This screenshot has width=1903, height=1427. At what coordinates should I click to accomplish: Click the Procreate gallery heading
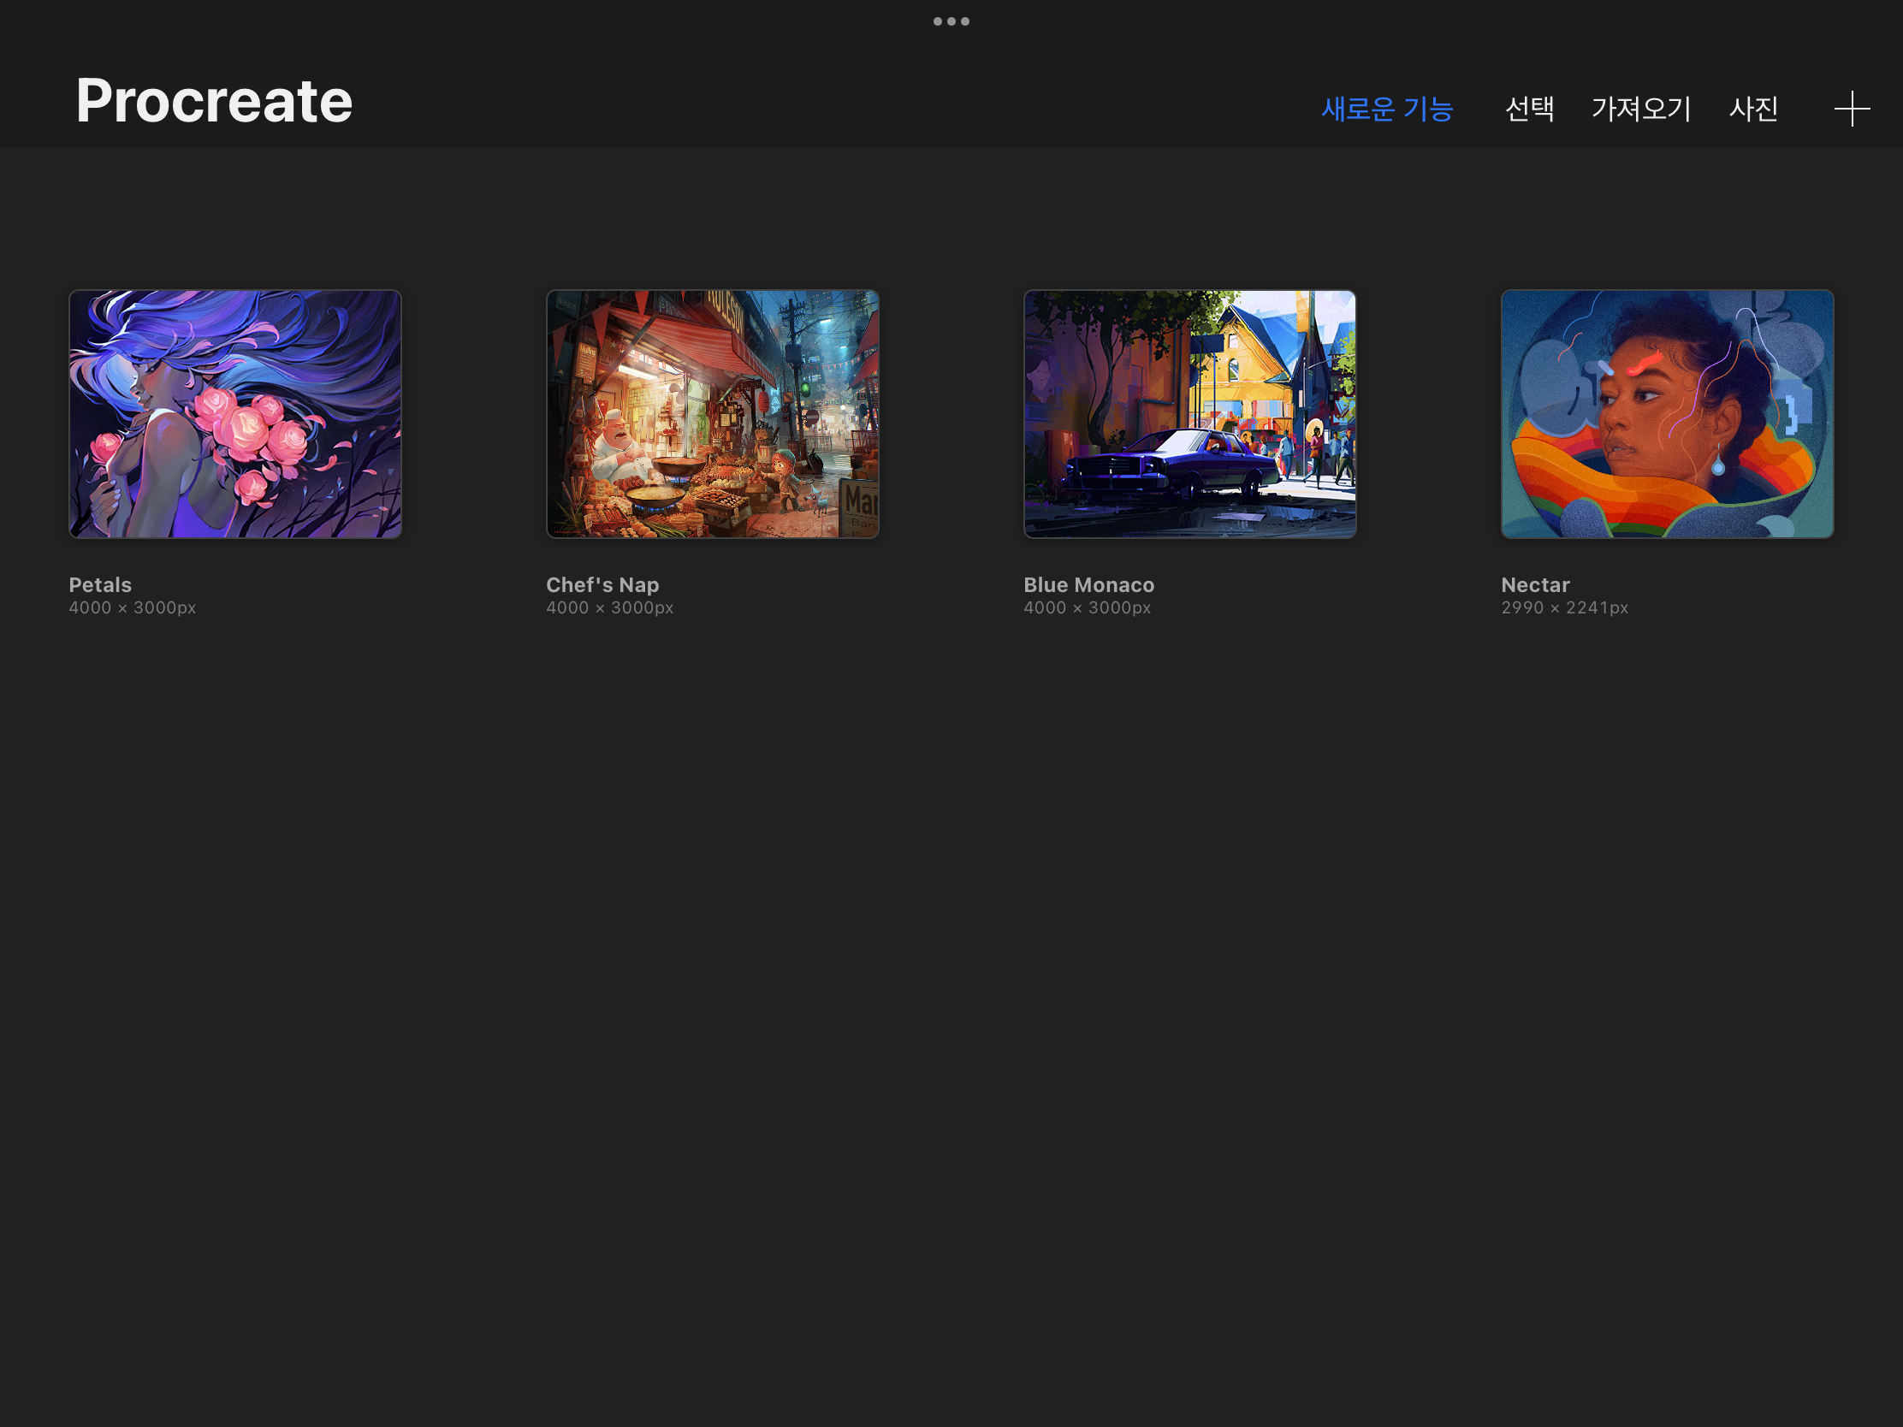(214, 101)
